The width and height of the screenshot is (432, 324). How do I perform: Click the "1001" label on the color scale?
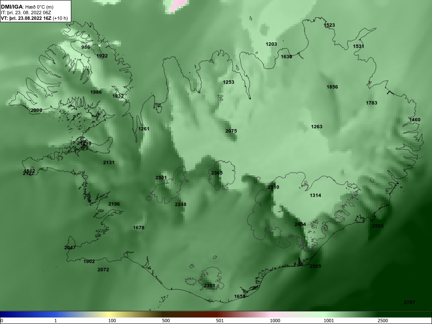[x=329, y=321]
